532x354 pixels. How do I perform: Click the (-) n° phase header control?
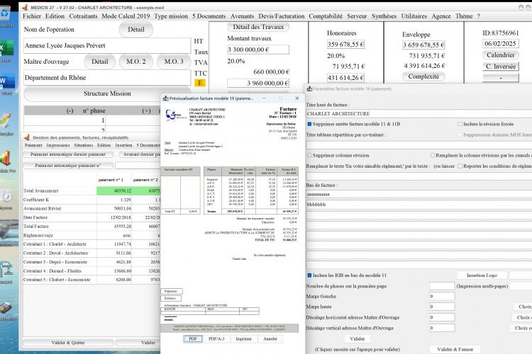[70, 110]
